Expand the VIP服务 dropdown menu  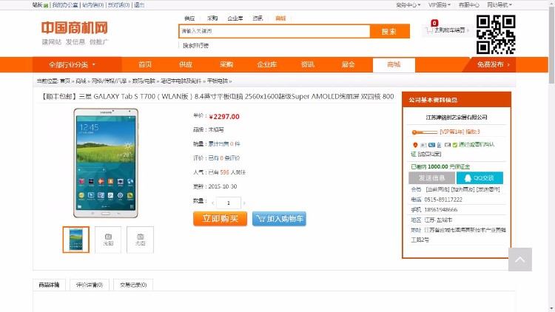click(440, 5)
